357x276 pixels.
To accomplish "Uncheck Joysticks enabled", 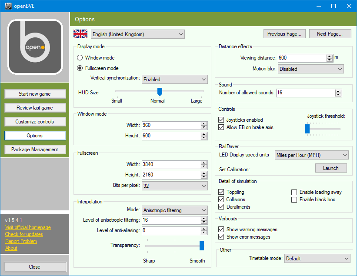I will coord(221,120).
